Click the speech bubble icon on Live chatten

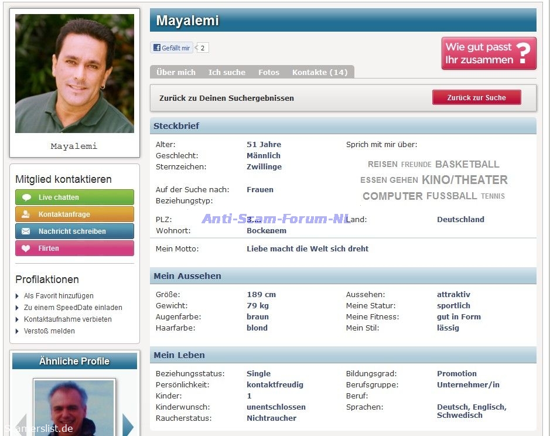26,197
